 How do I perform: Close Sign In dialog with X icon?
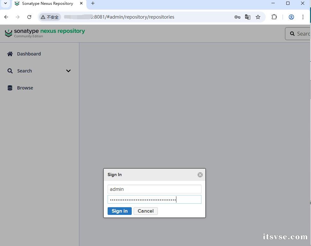tap(200, 175)
